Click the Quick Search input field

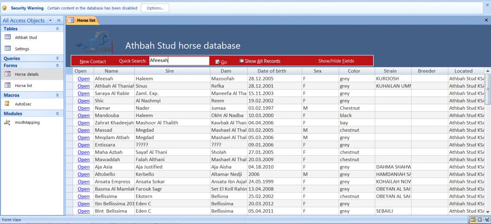pyautogui.click(x=179, y=61)
